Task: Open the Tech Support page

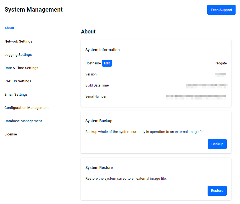Action: coord(221,10)
